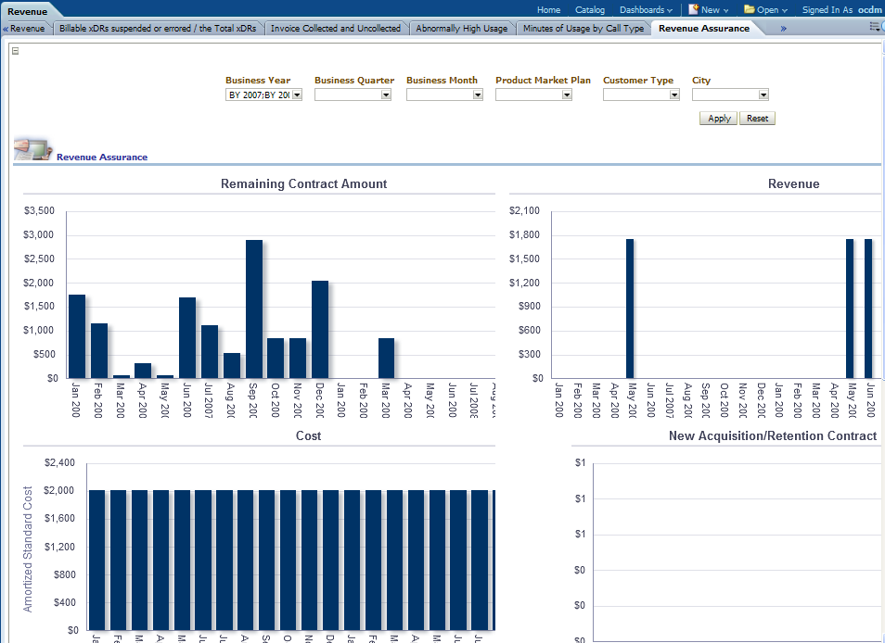
Task: Click the Reset button
Action: point(757,119)
